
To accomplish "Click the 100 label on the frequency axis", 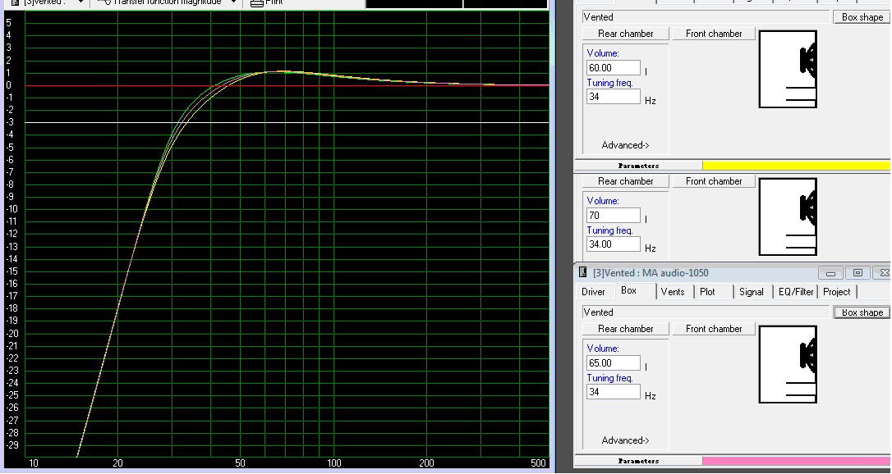I will point(334,463).
